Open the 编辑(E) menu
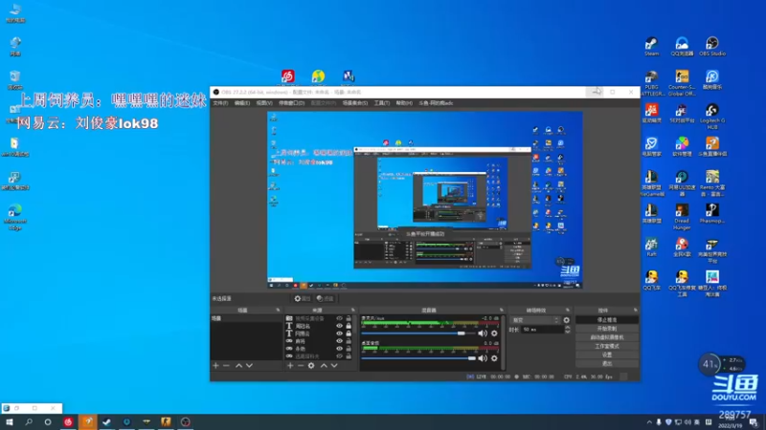 tap(242, 103)
